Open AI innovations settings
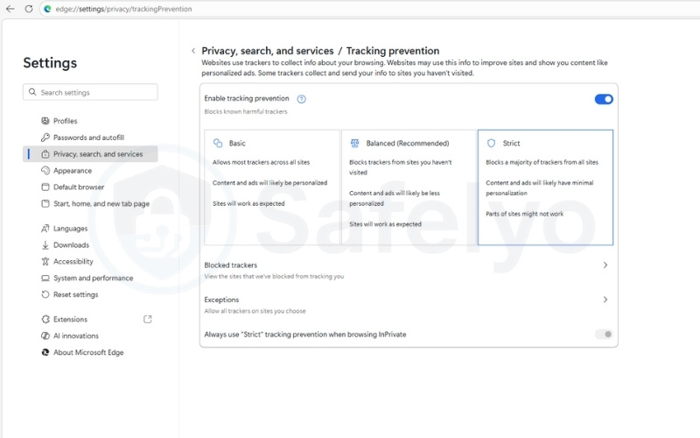Viewport: 700px width, 438px height. [90, 336]
